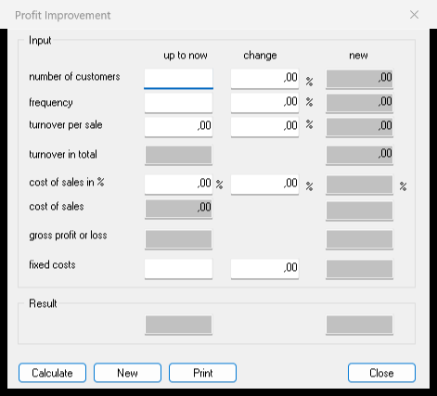Click the Calculate button
This screenshot has height=396, width=437.
pyautogui.click(x=52, y=373)
